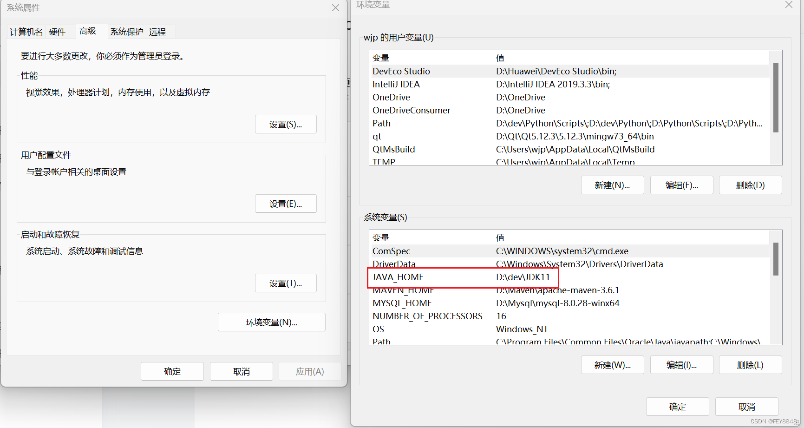
Task: Switch to the 系统保护 tab
Action: tap(126, 31)
